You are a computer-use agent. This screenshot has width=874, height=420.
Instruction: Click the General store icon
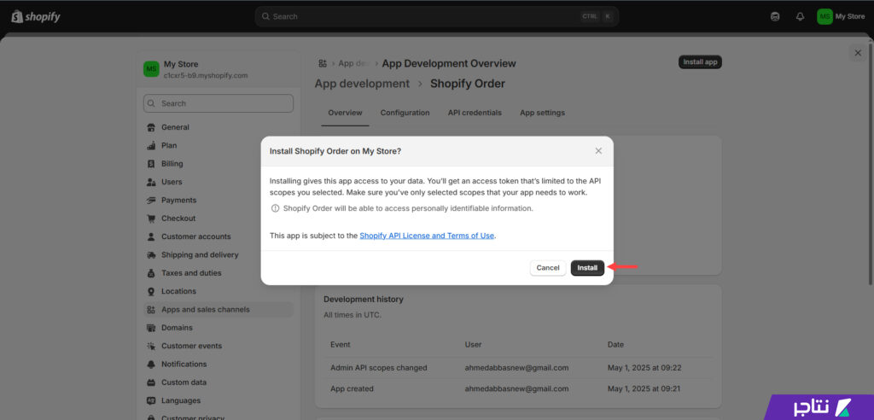[x=151, y=128]
